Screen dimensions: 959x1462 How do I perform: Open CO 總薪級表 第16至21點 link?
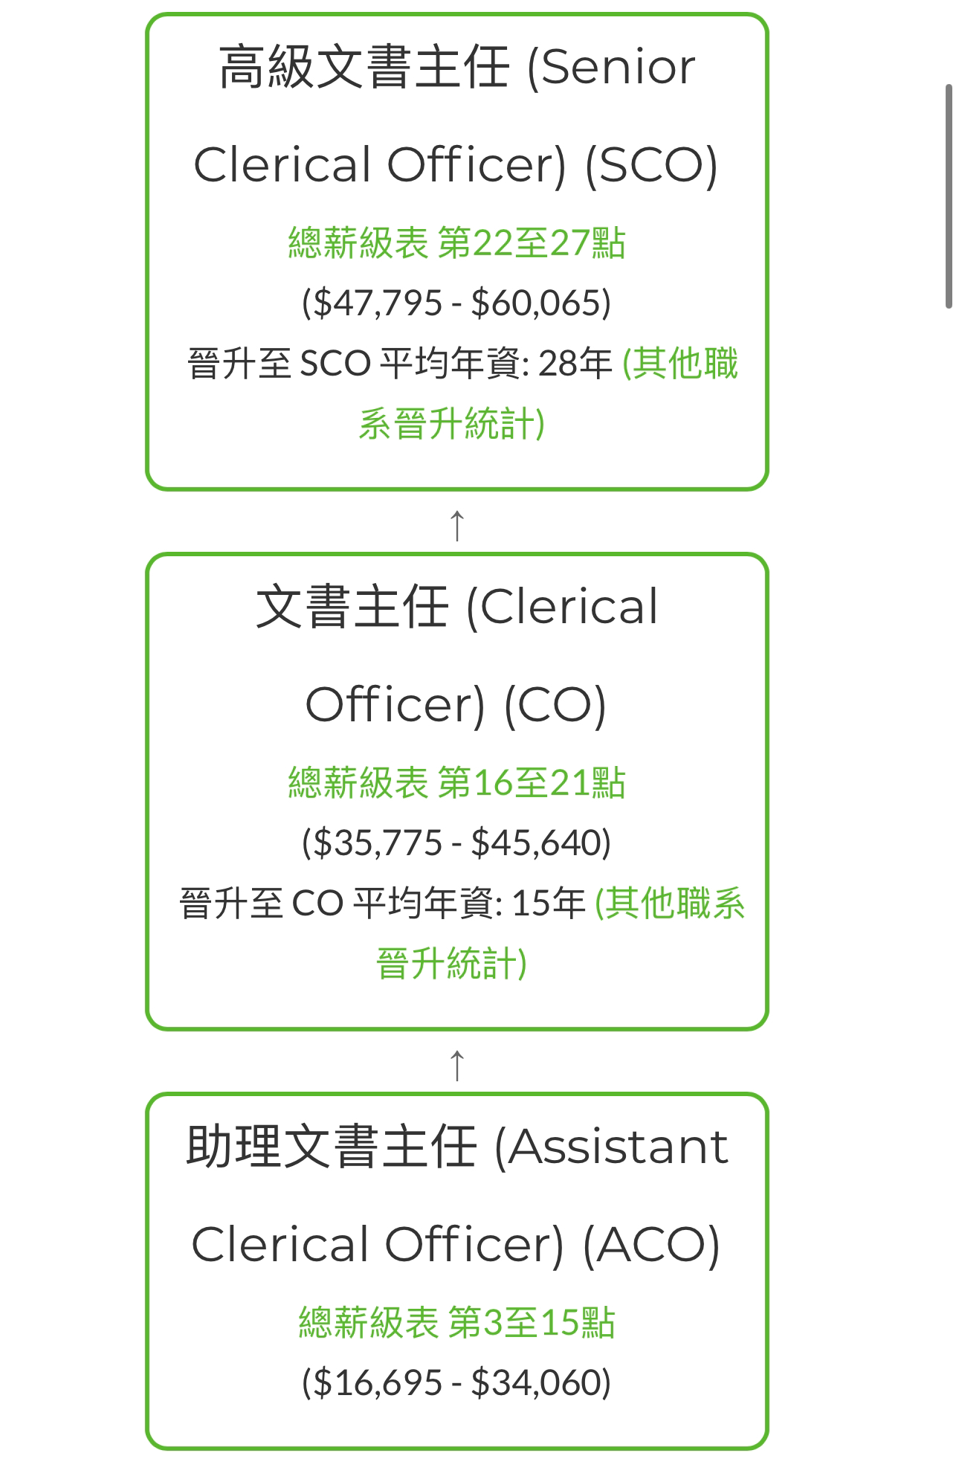pyautogui.click(x=456, y=783)
